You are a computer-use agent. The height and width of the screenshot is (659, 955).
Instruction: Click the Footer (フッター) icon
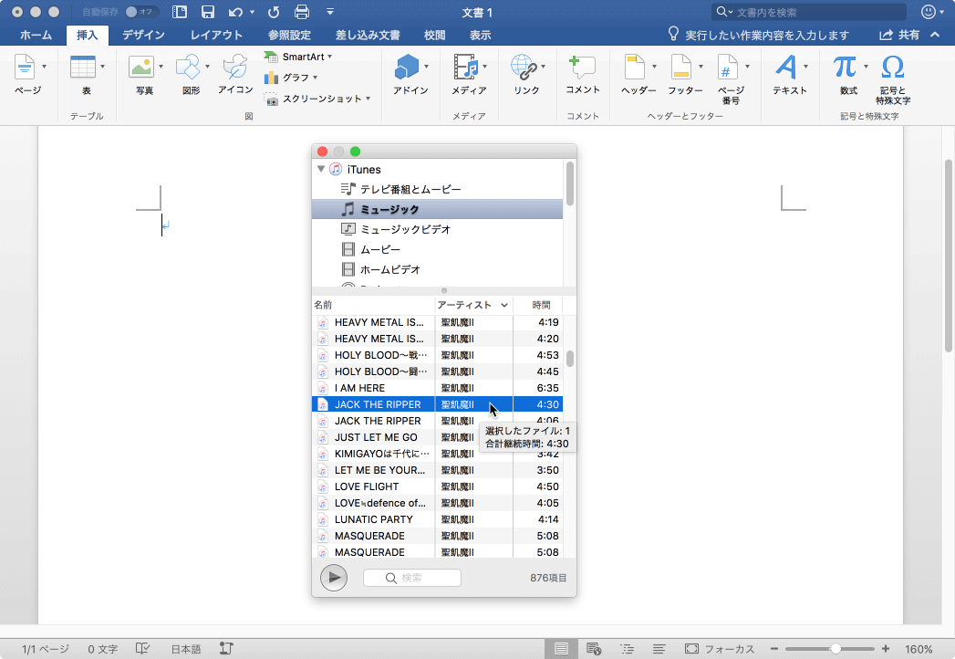pos(681,67)
